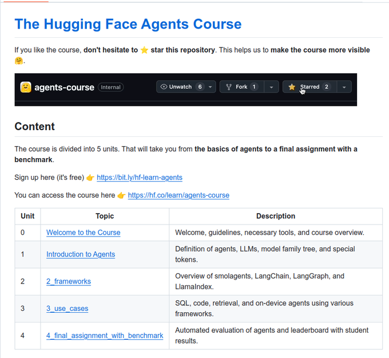Click the Unit 4 number cell
The height and width of the screenshot is (358, 389).
point(27,336)
